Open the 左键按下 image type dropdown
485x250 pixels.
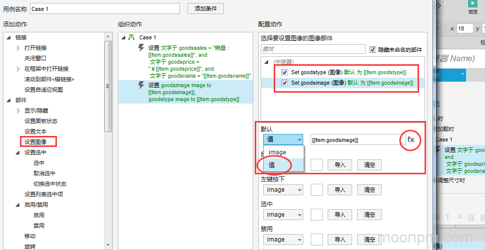(x=283, y=190)
